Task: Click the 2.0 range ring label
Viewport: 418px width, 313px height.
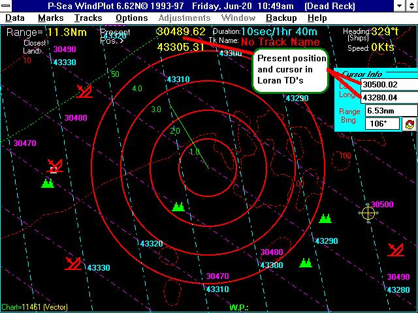Action: (x=175, y=131)
